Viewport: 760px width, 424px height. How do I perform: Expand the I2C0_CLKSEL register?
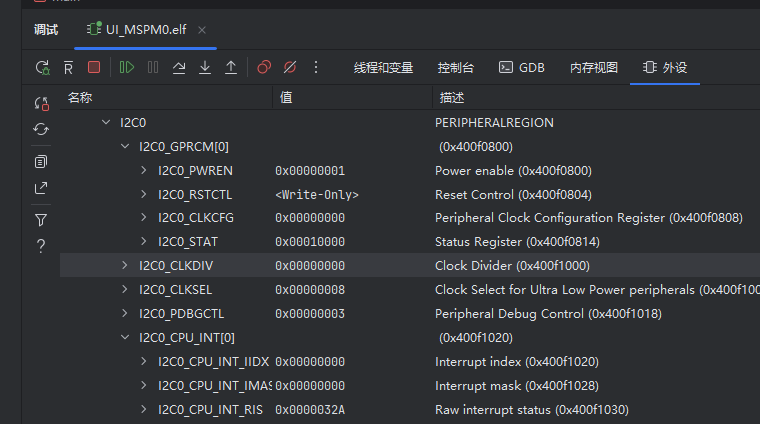pos(125,289)
